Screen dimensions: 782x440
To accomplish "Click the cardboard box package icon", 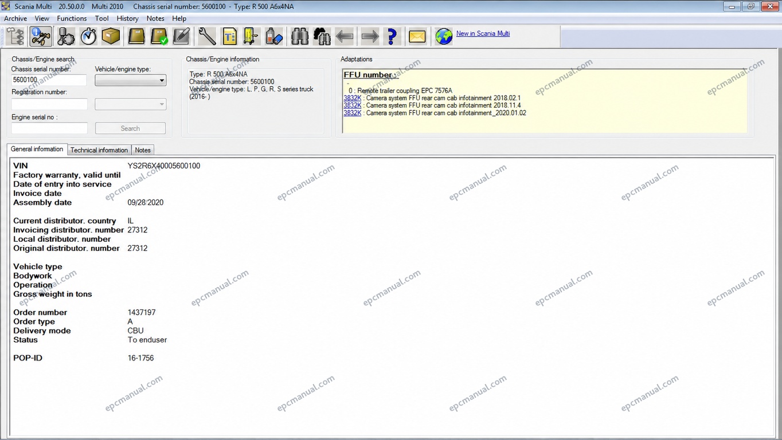I will [111, 37].
